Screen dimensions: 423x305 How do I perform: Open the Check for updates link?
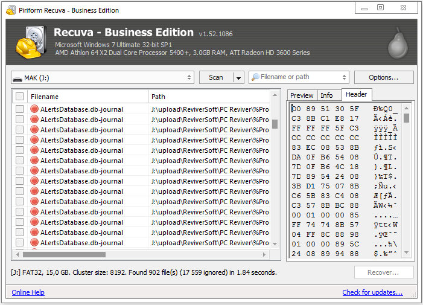[x=372, y=292]
